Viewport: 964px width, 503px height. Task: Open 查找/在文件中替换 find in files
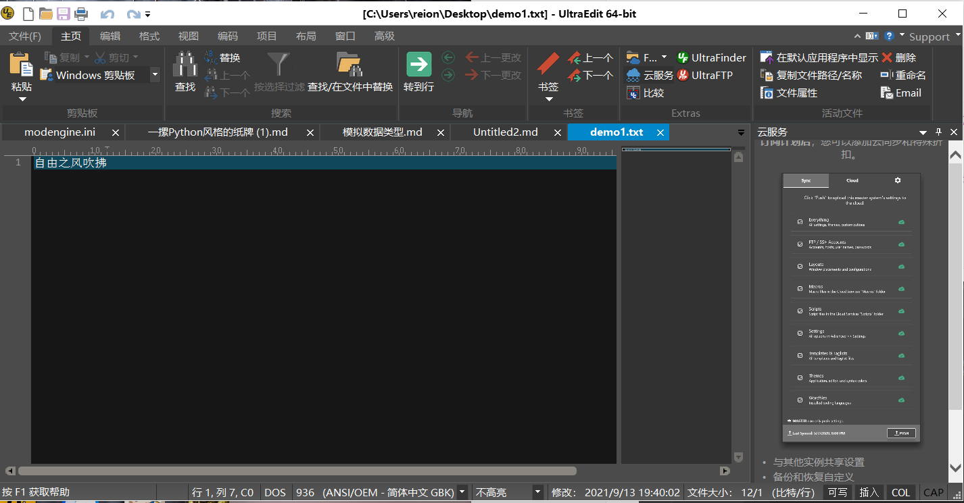point(350,72)
